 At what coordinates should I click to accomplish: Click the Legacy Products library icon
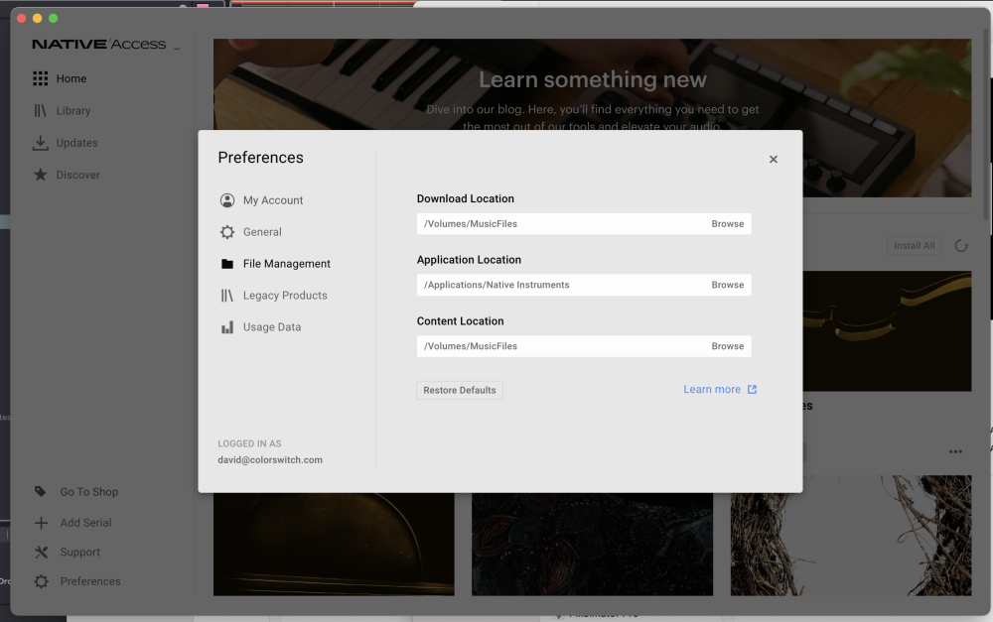(227, 296)
